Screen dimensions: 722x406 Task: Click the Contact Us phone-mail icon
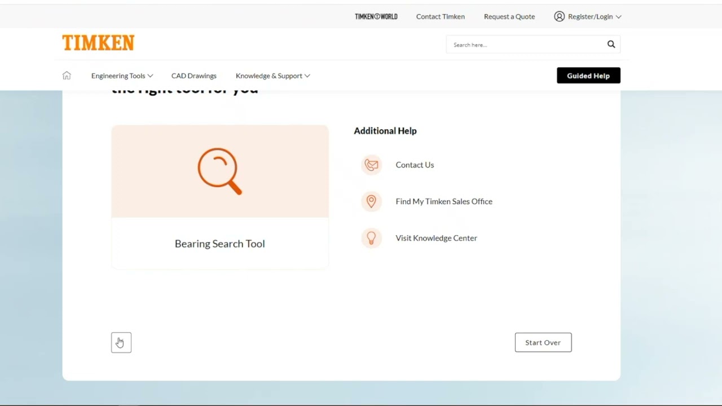[371, 165]
